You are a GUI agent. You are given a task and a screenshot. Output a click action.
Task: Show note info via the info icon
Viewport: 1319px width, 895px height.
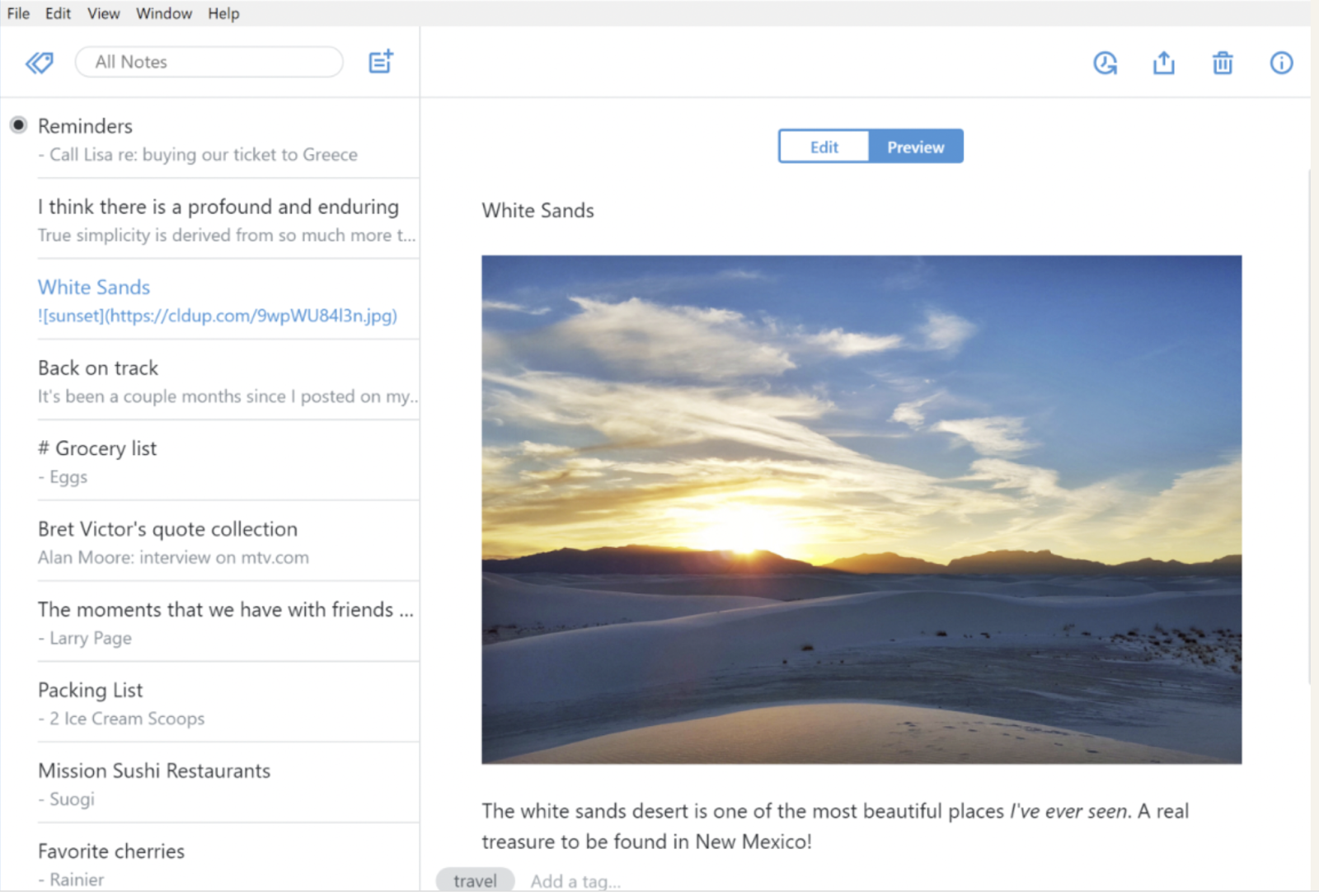pos(1281,63)
